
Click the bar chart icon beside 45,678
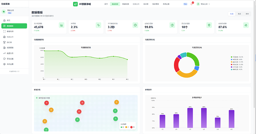[x=62, y=25]
